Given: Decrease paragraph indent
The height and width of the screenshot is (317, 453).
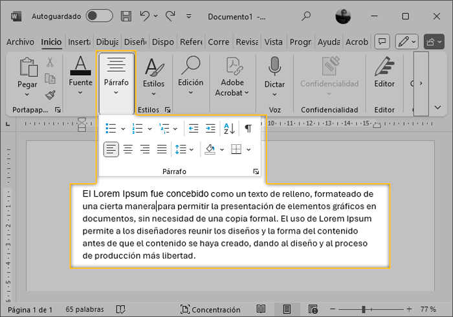Looking at the screenshot, I should tap(193, 129).
